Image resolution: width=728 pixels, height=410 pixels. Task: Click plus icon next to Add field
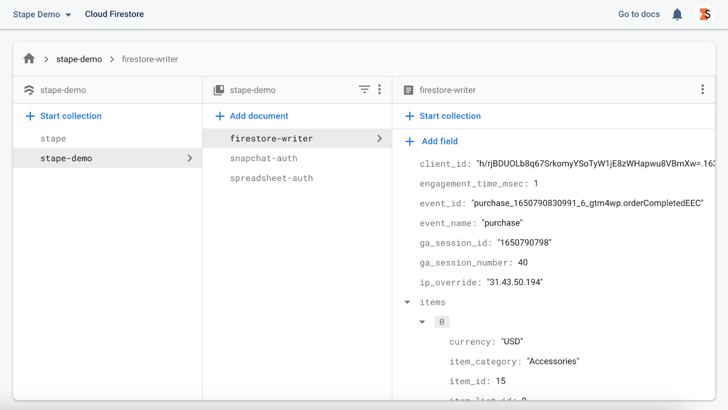point(409,141)
